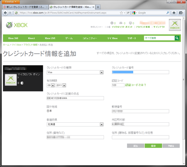Screen dimensions: 187x167
Task: Open the Xbox 360 navigation menu
Action: [x=13, y=38]
